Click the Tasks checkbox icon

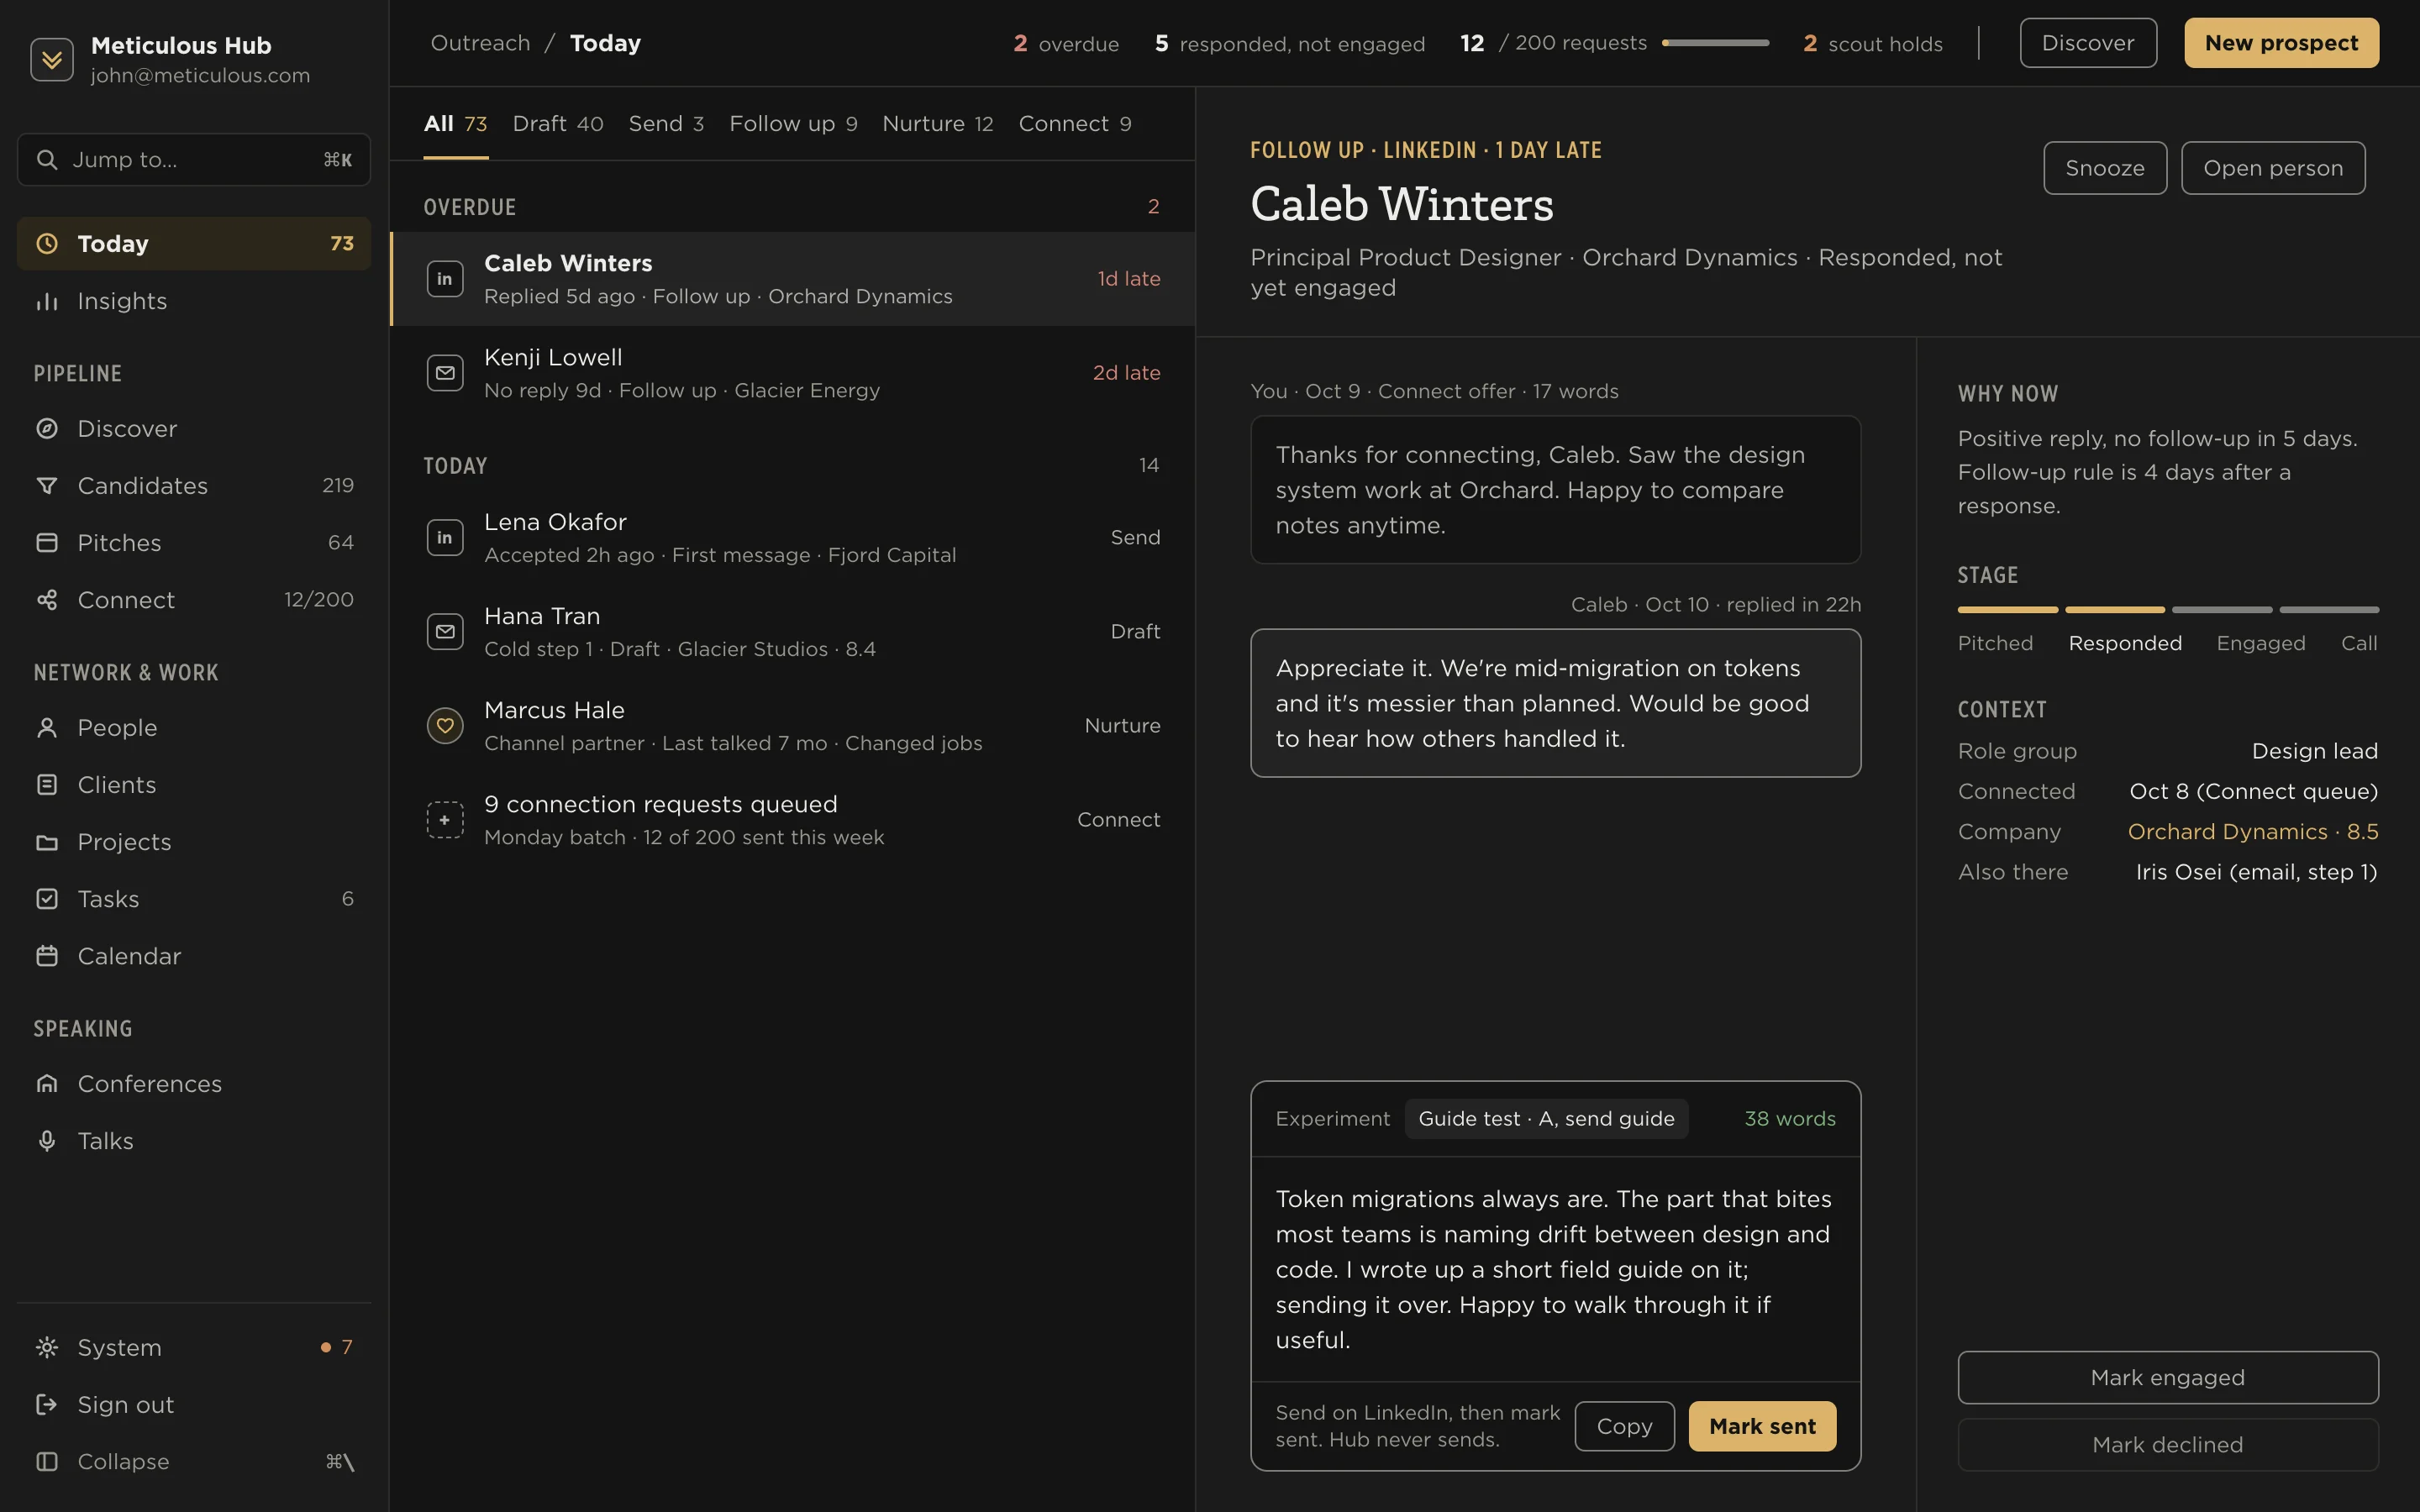click(x=47, y=898)
